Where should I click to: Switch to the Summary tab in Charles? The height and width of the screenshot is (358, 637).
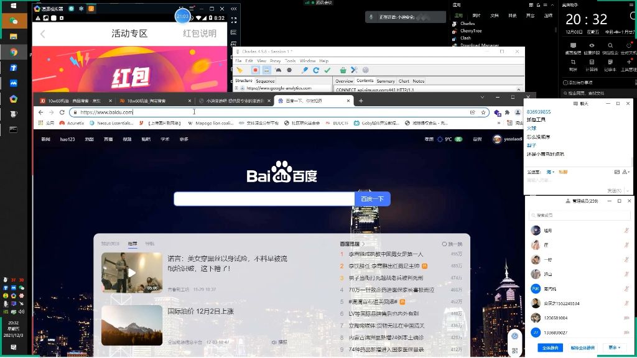tap(386, 81)
